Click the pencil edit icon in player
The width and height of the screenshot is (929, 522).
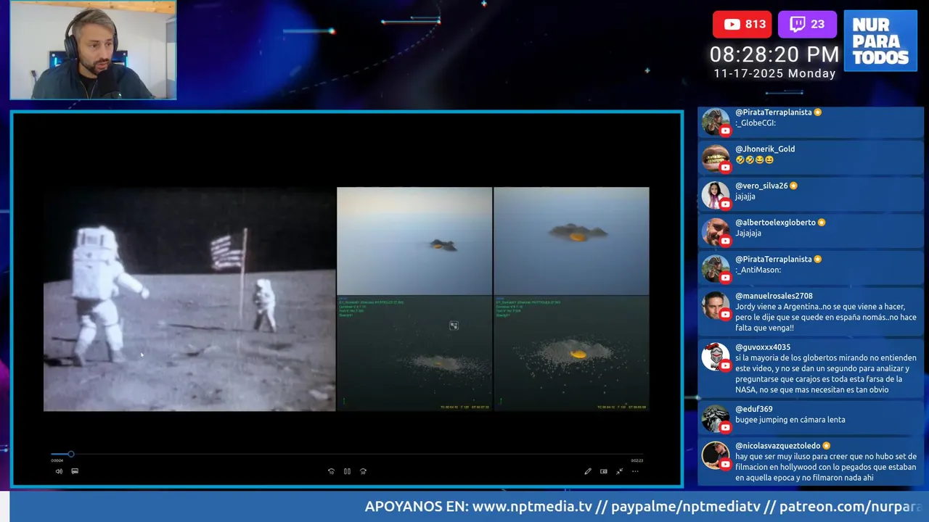pyautogui.click(x=588, y=471)
